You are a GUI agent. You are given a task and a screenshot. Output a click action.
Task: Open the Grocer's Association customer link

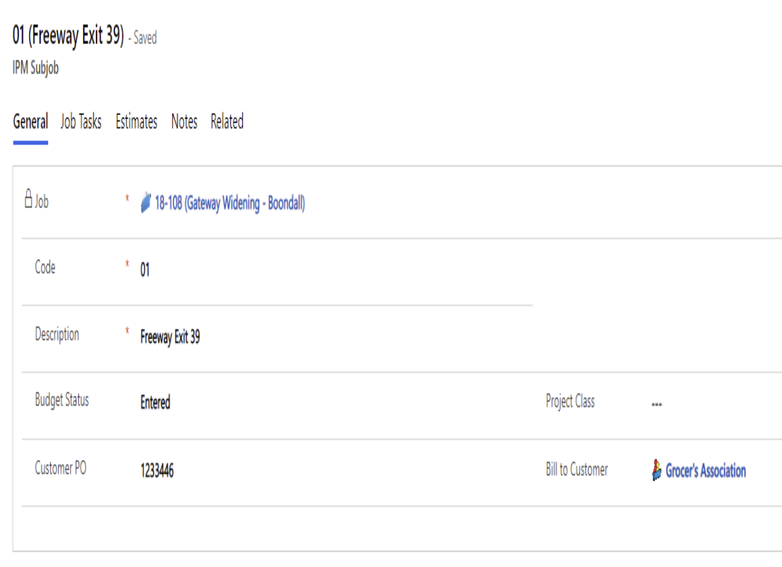[705, 471]
